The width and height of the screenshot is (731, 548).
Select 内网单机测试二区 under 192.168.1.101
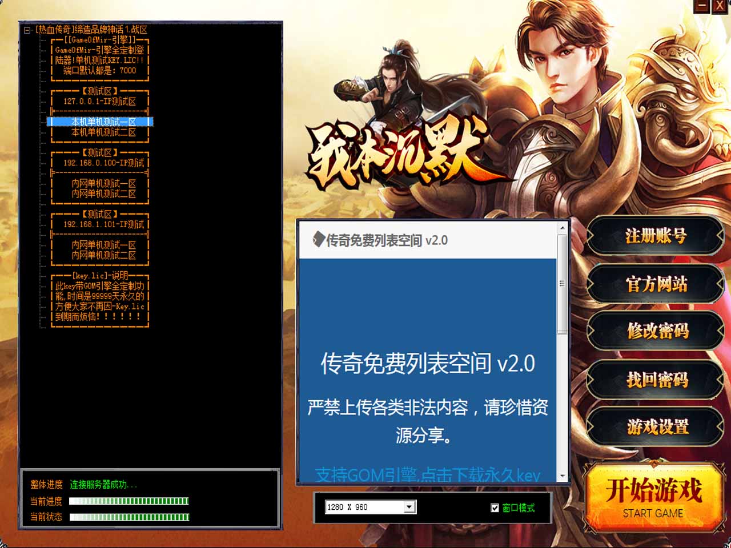tap(103, 255)
